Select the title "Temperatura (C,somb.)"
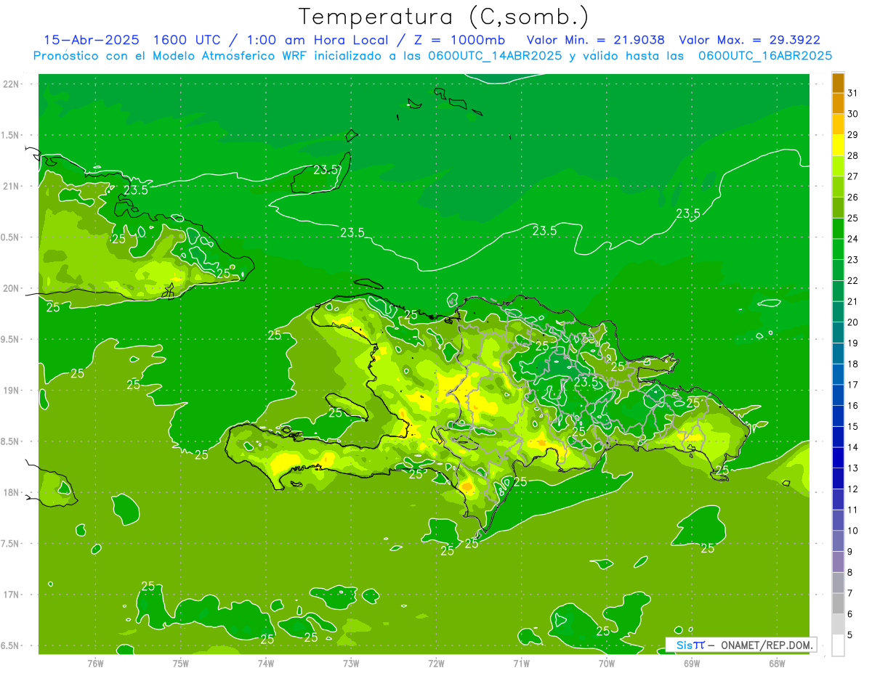The image size is (872, 673). coord(443,17)
